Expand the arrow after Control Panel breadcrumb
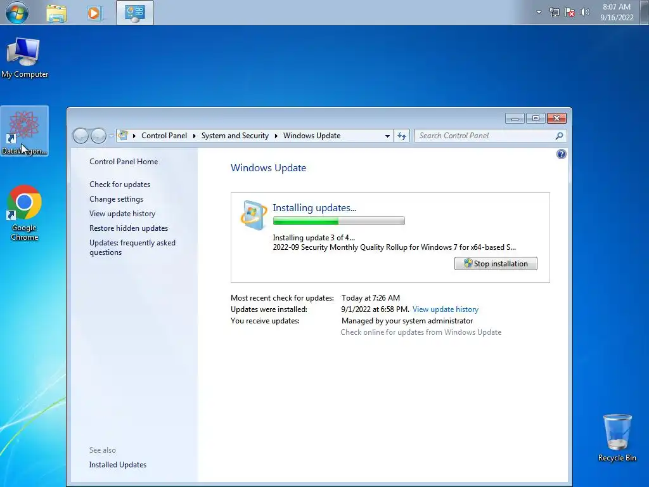 point(194,136)
